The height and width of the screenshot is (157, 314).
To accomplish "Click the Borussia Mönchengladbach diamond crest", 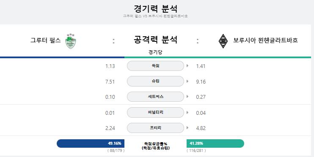I will pyautogui.click(x=223, y=41).
